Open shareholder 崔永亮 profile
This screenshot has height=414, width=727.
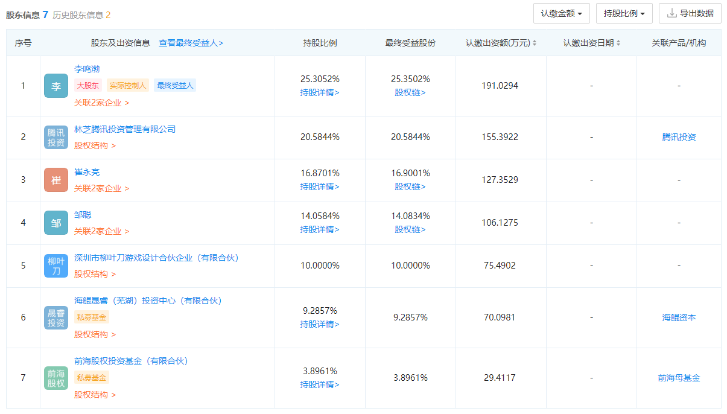(x=87, y=172)
